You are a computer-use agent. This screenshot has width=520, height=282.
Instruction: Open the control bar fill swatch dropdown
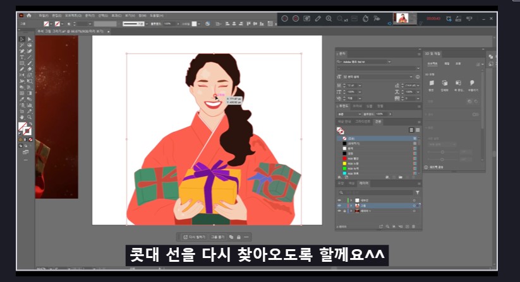click(51, 24)
